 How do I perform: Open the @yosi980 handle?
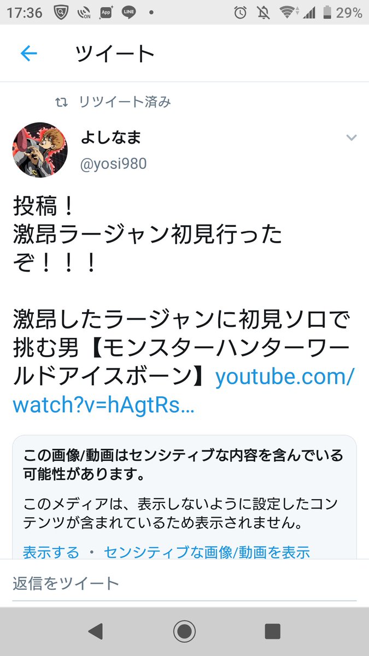(113, 163)
